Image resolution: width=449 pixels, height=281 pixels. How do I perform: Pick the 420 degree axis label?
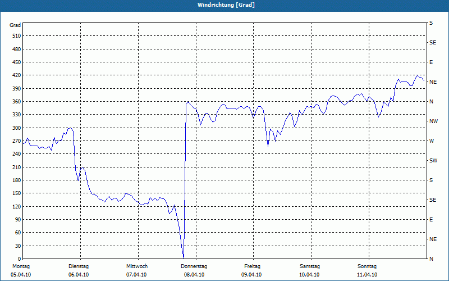coord(17,75)
